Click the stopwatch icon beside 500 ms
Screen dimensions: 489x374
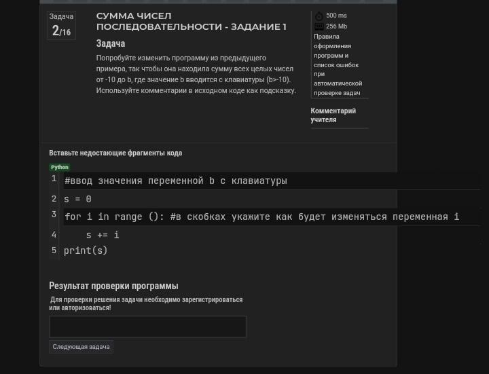319,16
